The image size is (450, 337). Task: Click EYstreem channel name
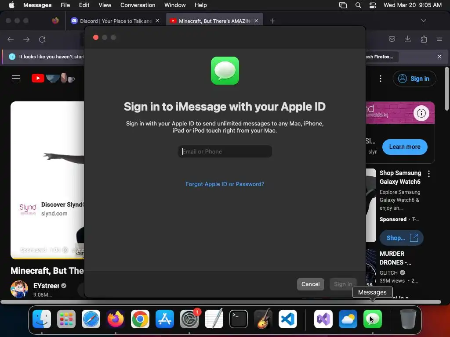pos(46,286)
